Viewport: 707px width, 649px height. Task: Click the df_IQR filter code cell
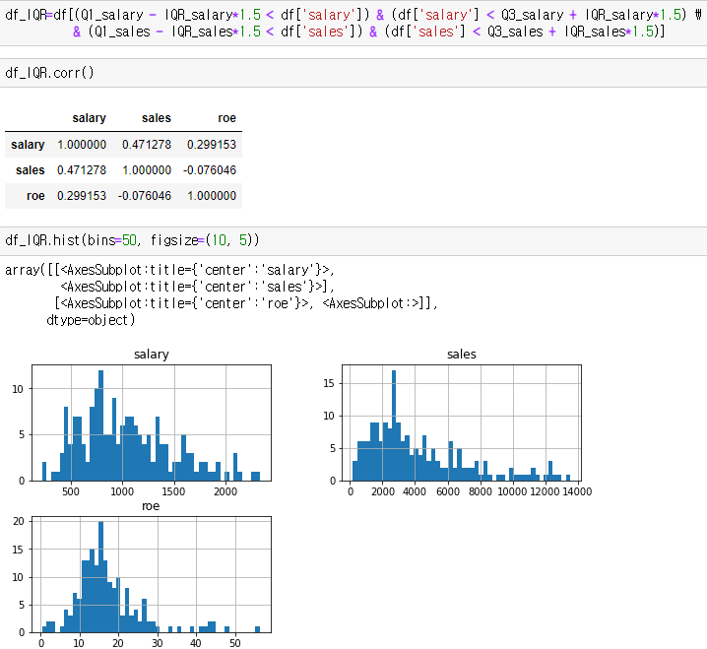coord(353,23)
